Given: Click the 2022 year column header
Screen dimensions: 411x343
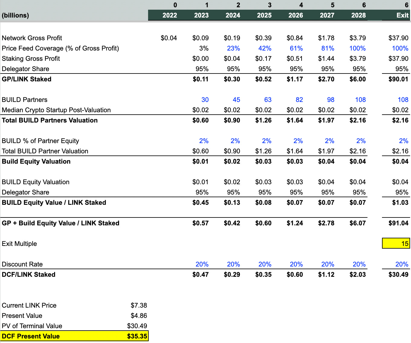Looking at the screenshot, I should (170, 15).
